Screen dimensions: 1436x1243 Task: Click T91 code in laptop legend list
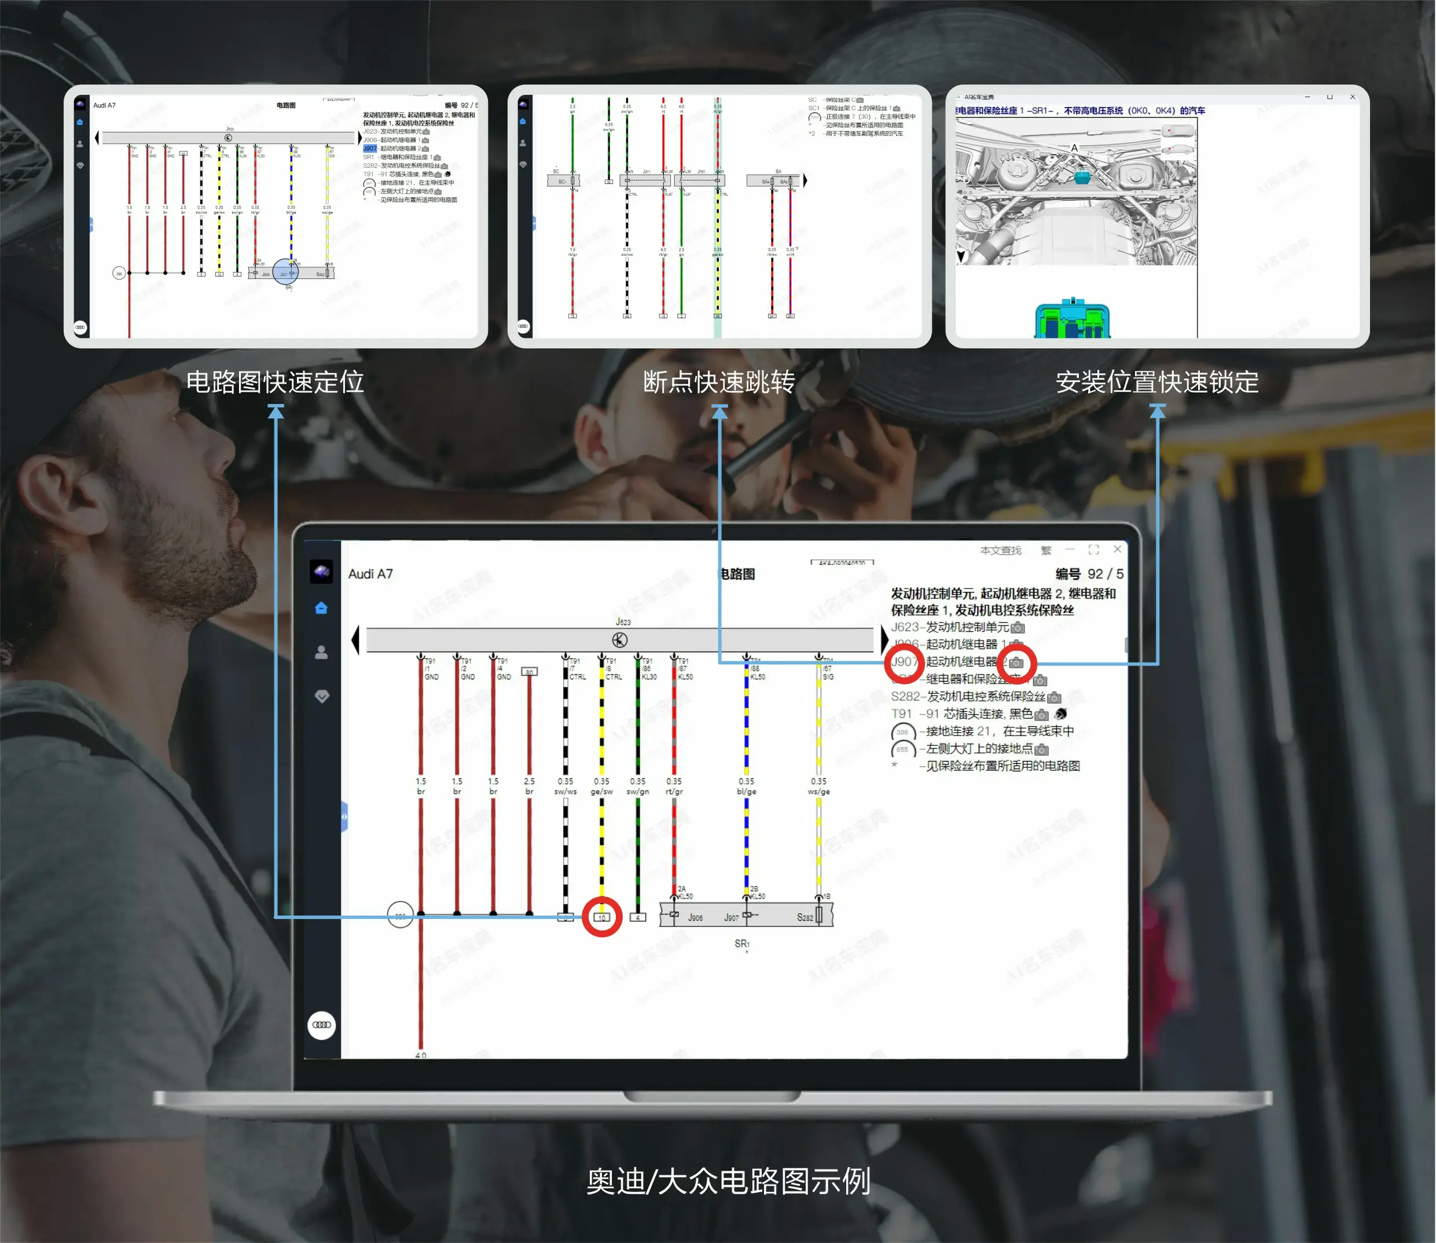tap(901, 714)
